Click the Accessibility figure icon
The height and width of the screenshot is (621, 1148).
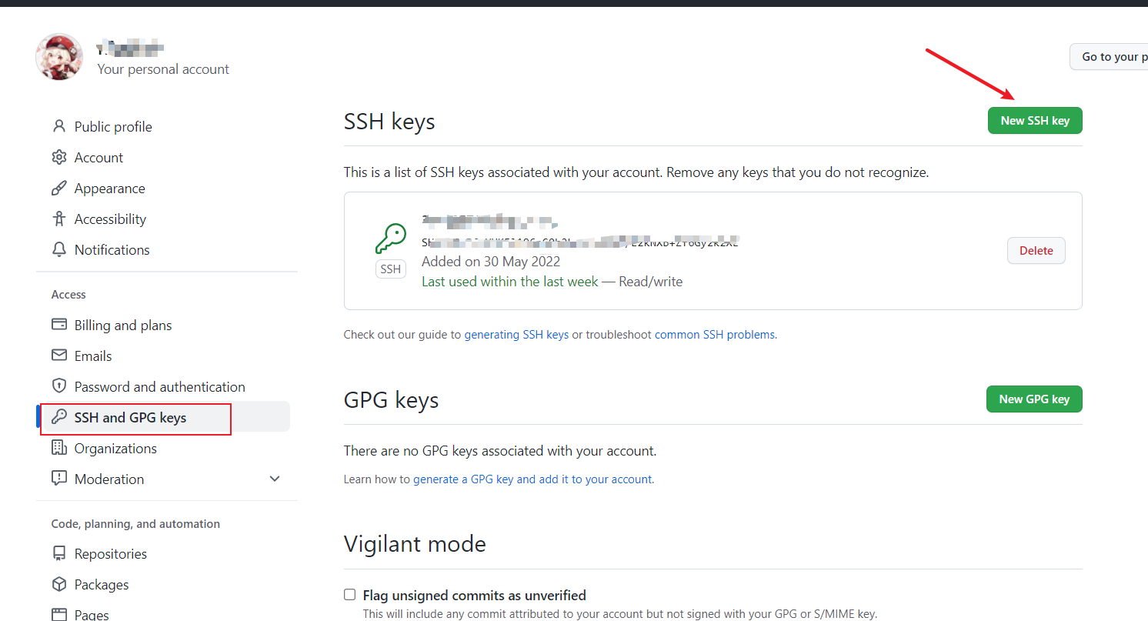tap(58, 219)
